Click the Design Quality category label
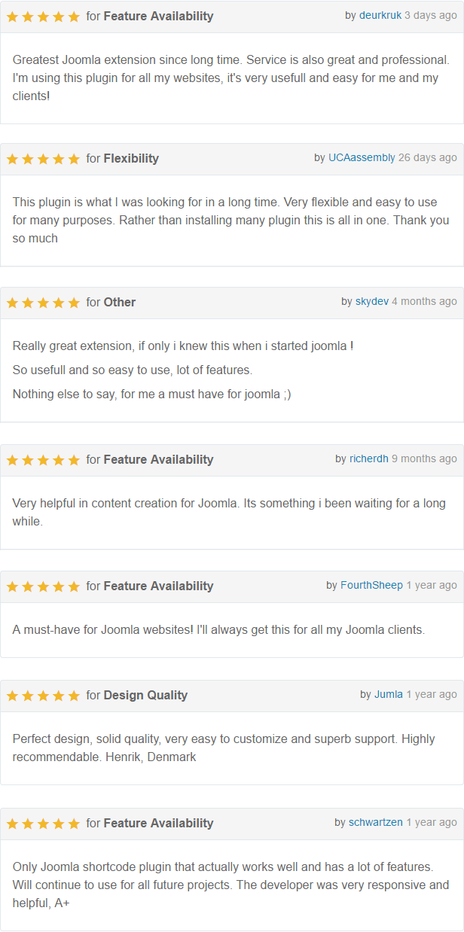 click(145, 695)
